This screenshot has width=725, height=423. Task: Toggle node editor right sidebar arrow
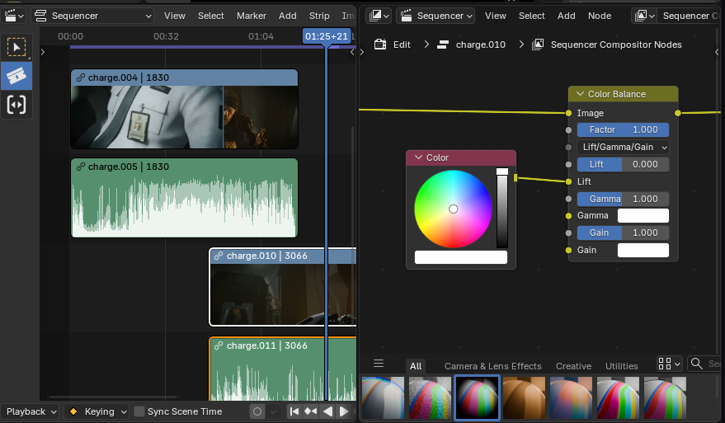pos(718,52)
